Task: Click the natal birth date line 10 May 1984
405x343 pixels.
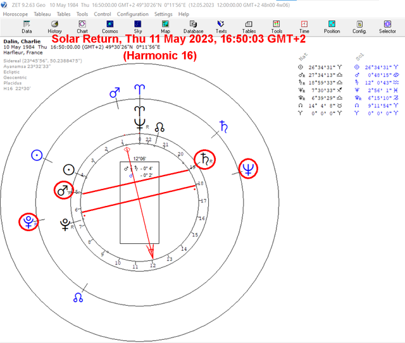Action: (82, 47)
